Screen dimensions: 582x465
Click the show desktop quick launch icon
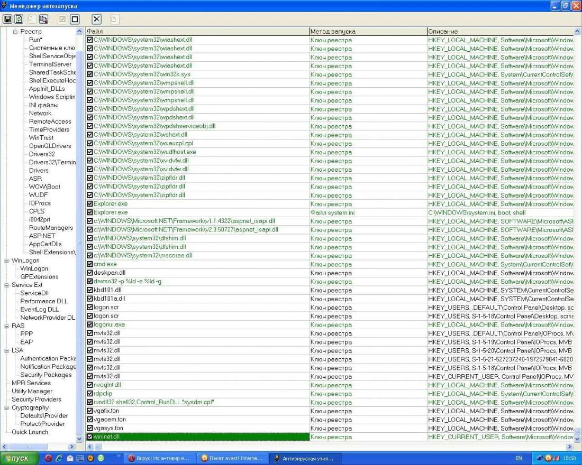pyautogui.click(x=80, y=458)
